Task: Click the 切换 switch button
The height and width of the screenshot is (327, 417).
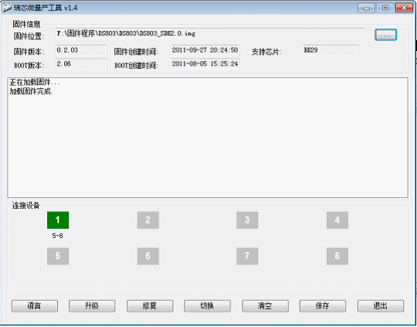Action: coord(207,306)
